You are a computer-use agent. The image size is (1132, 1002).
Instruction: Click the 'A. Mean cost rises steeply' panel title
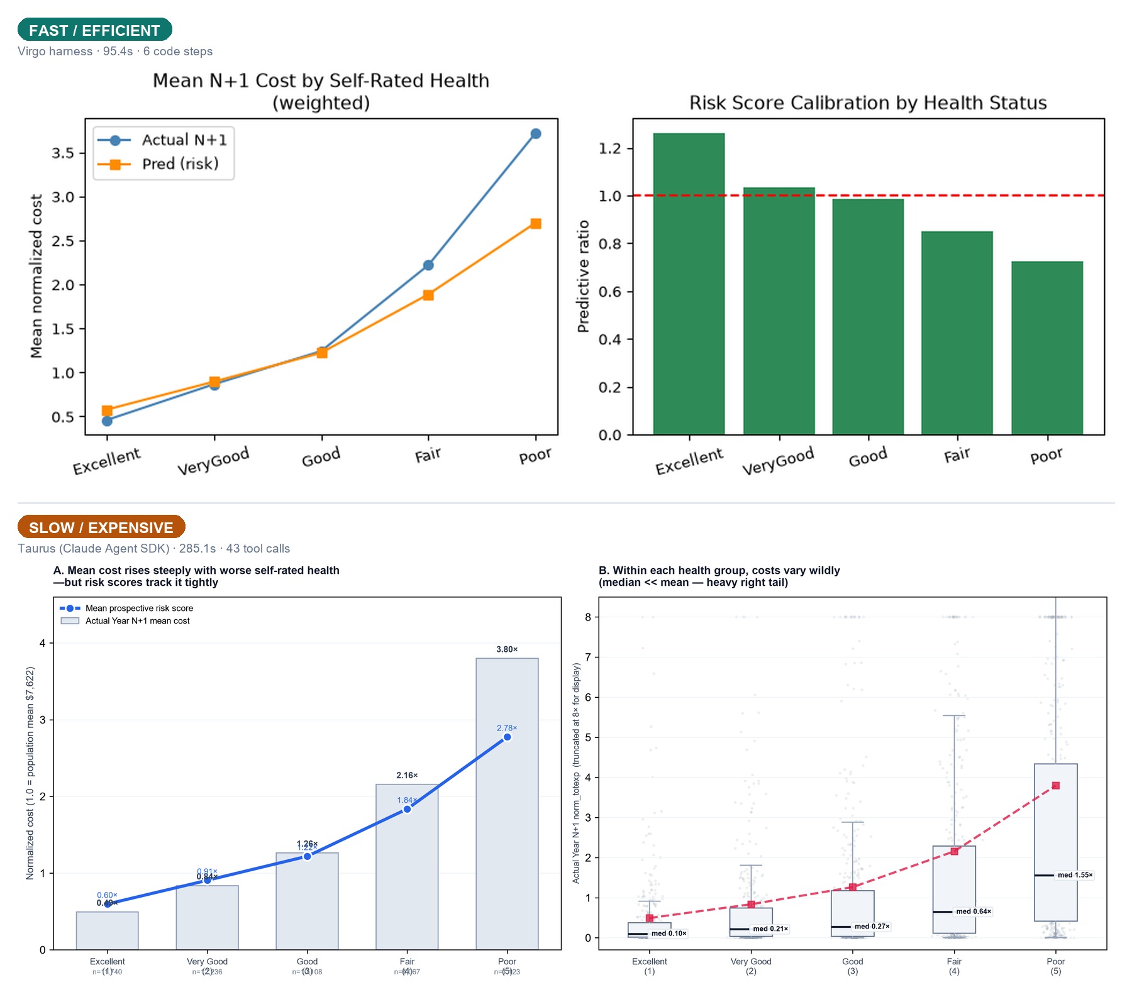(196, 576)
